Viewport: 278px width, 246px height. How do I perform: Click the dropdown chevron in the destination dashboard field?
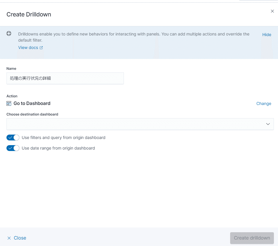pos(268,124)
